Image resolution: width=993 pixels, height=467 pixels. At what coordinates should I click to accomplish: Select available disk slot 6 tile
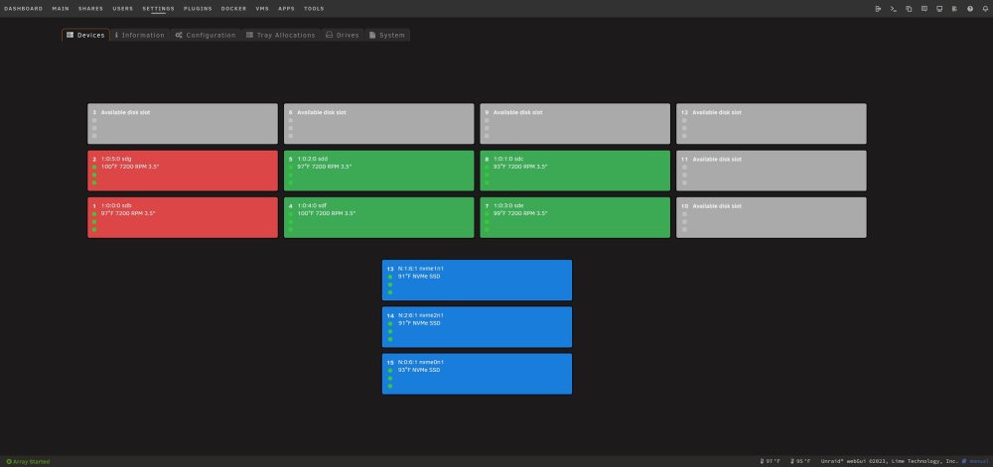click(378, 124)
